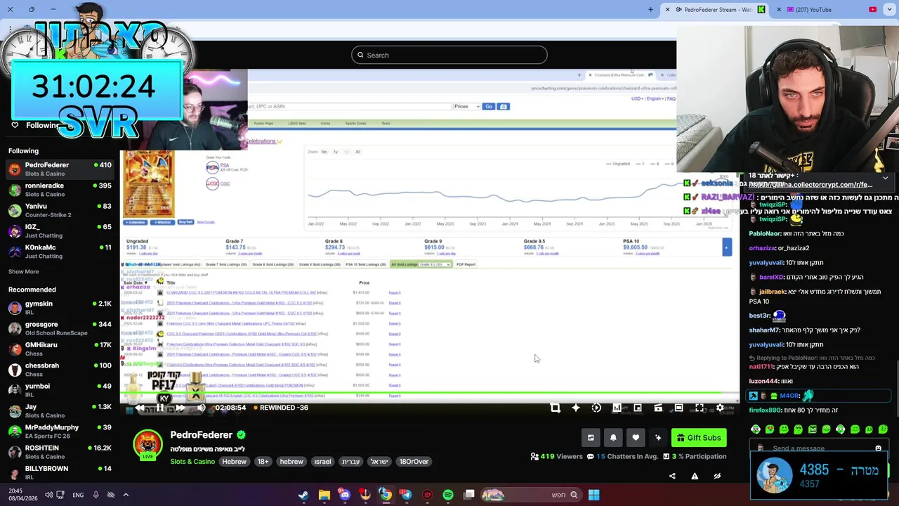This screenshot has width=899, height=506.
Task: Open a new browser tab with plus
Action: tap(650, 10)
